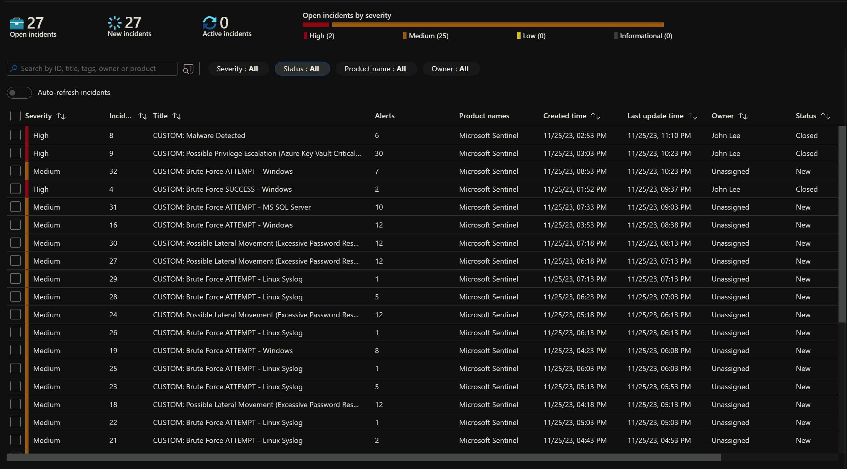Click last update time 11/25/23, 05:53 PM
Screen dimensions: 847x469
659,386
